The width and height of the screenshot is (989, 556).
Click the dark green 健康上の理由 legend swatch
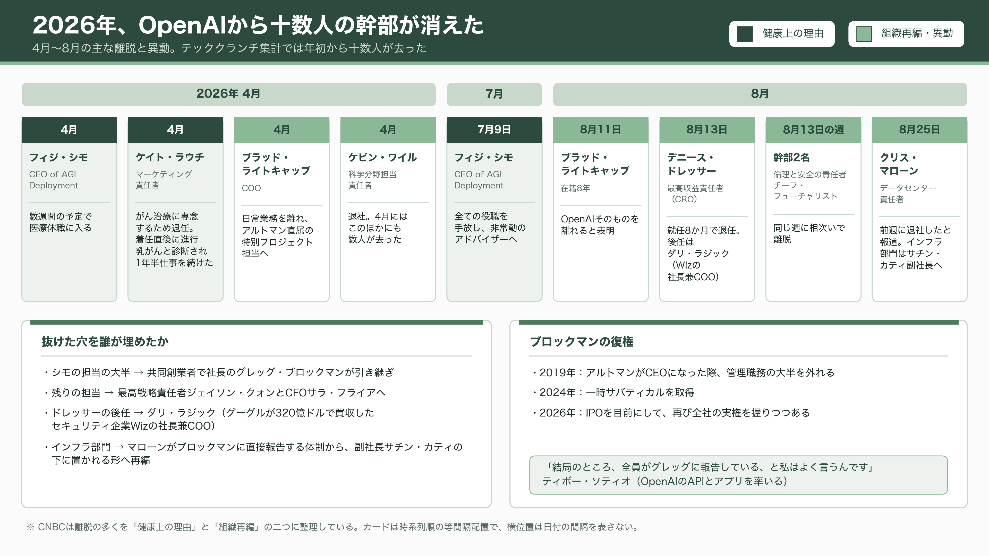pos(745,34)
